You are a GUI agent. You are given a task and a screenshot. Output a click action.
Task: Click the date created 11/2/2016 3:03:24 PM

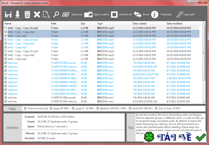click(x=144, y=36)
